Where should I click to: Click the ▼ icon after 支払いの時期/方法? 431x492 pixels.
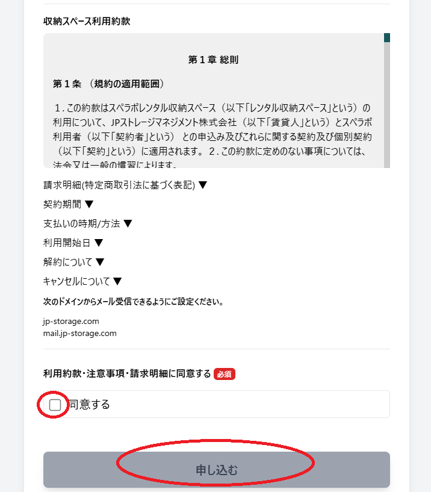click(x=128, y=223)
